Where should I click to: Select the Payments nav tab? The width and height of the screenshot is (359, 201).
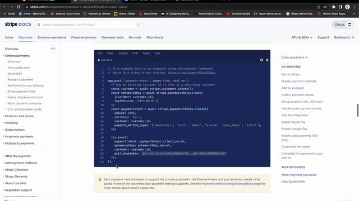coord(25,37)
